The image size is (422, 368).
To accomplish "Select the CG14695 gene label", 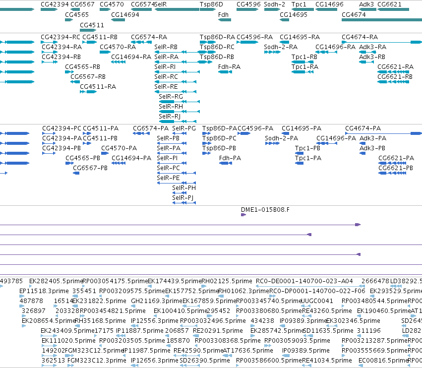I will 294,14.
